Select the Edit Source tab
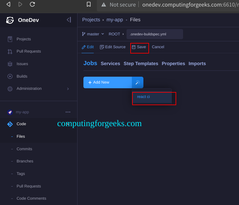The image size is (239, 205). tap(113, 47)
